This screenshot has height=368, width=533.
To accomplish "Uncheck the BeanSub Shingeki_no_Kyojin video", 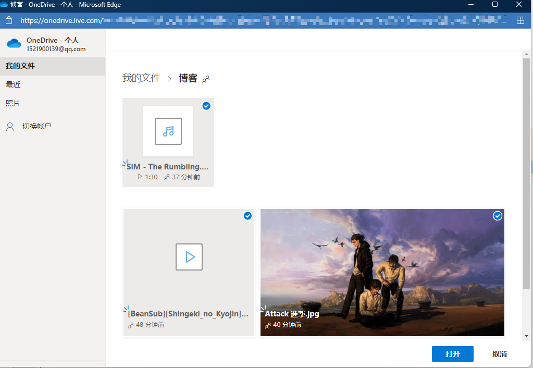I will tap(247, 216).
